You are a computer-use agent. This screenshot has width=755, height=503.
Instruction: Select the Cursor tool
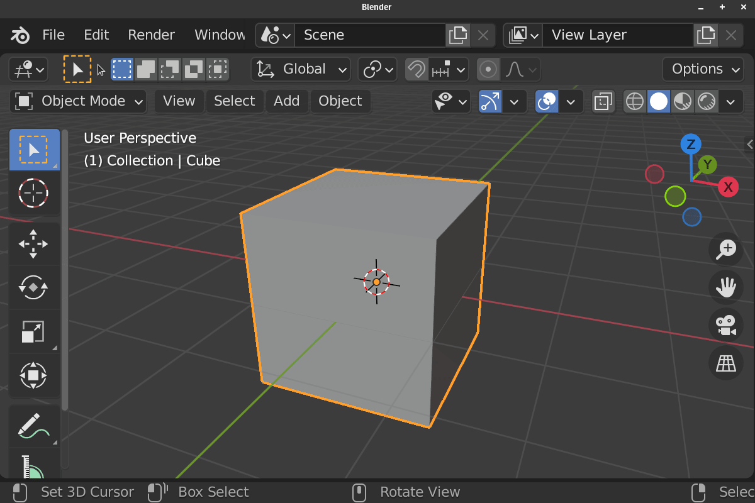(x=34, y=193)
